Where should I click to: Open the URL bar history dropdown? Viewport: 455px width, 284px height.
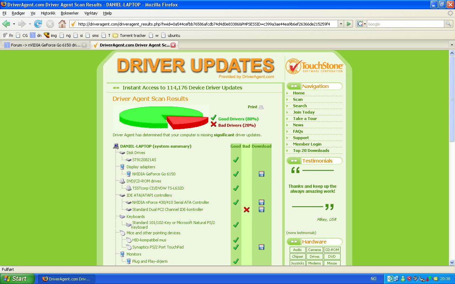pos(341,24)
